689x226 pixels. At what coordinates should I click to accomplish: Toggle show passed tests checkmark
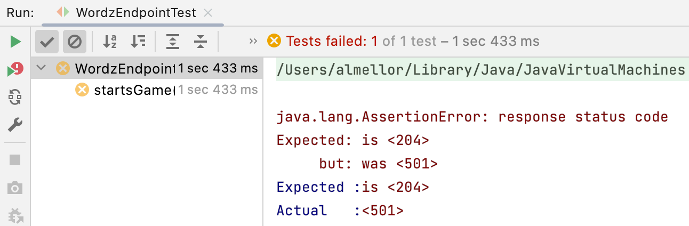[x=47, y=42]
